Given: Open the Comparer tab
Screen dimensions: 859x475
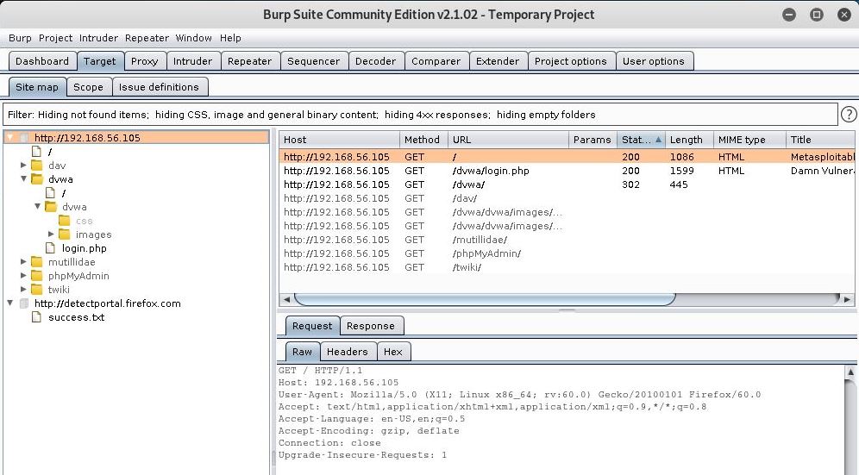Looking at the screenshot, I should [436, 61].
